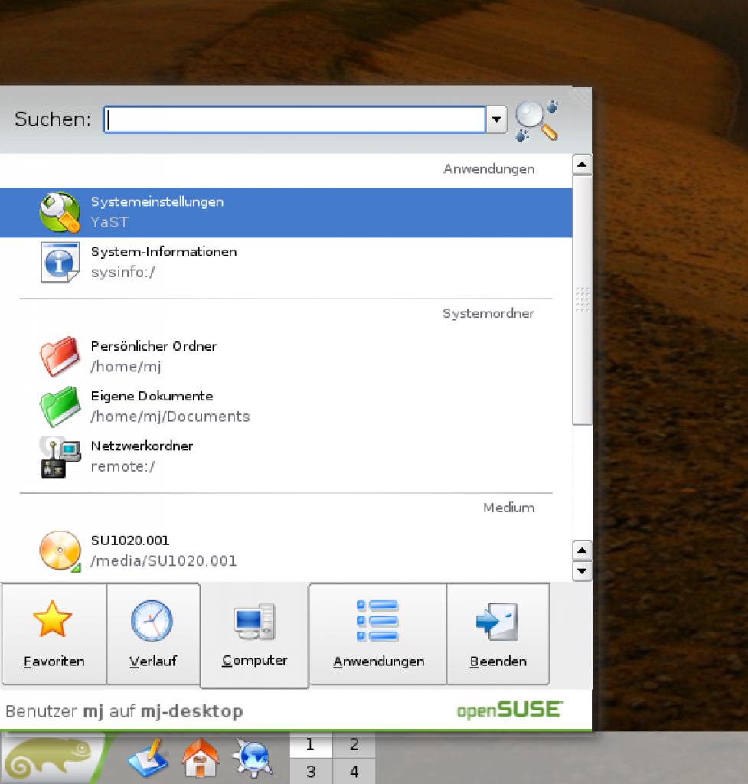The width and height of the screenshot is (748, 784).
Task: Click the scroll up arrow at top
Action: (582, 165)
